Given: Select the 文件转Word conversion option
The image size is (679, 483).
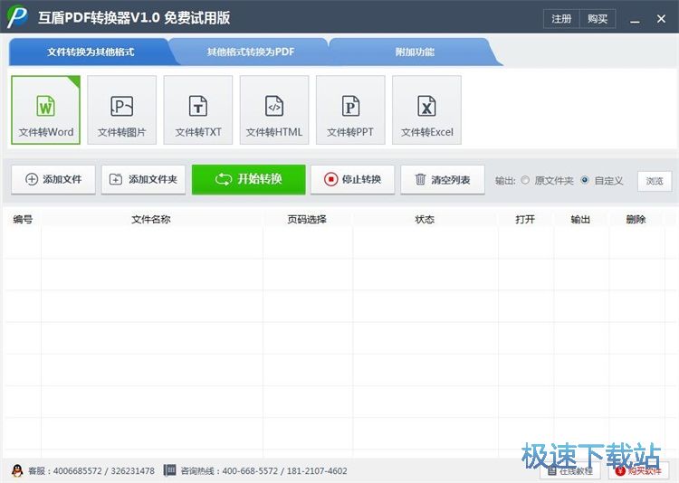Looking at the screenshot, I should [x=46, y=110].
